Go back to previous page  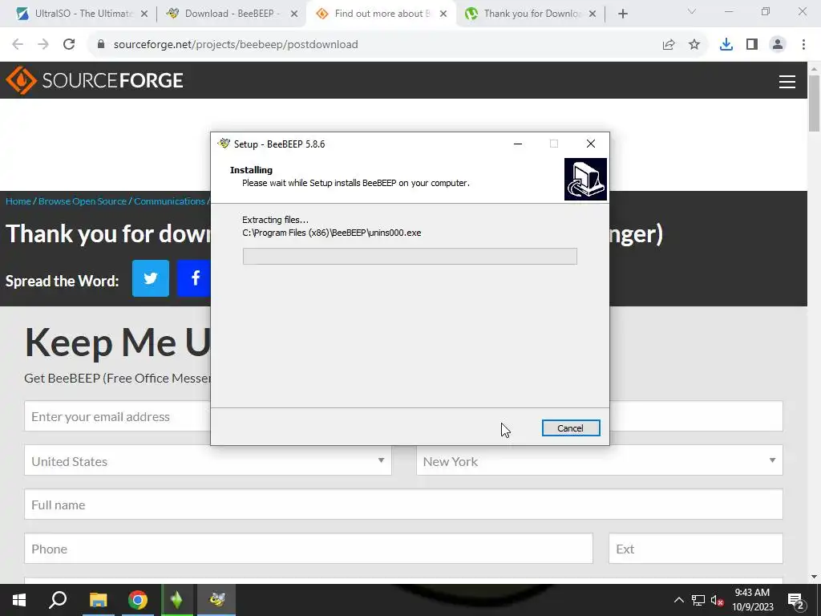[x=18, y=45]
